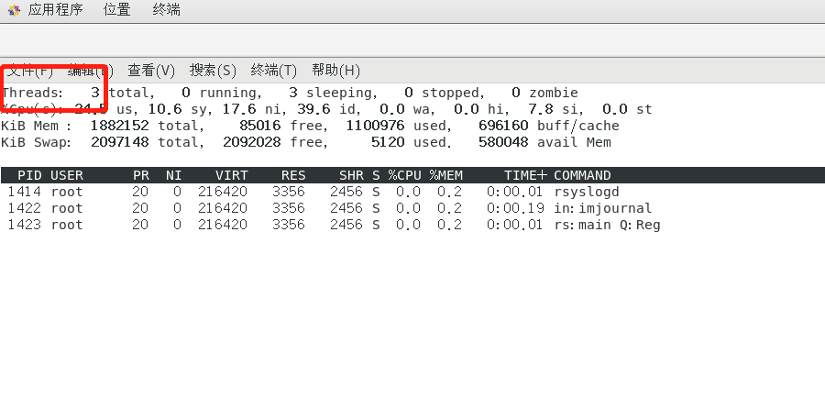Click the USER column header
The width and height of the screenshot is (825, 409).
[x=67, y=175]
